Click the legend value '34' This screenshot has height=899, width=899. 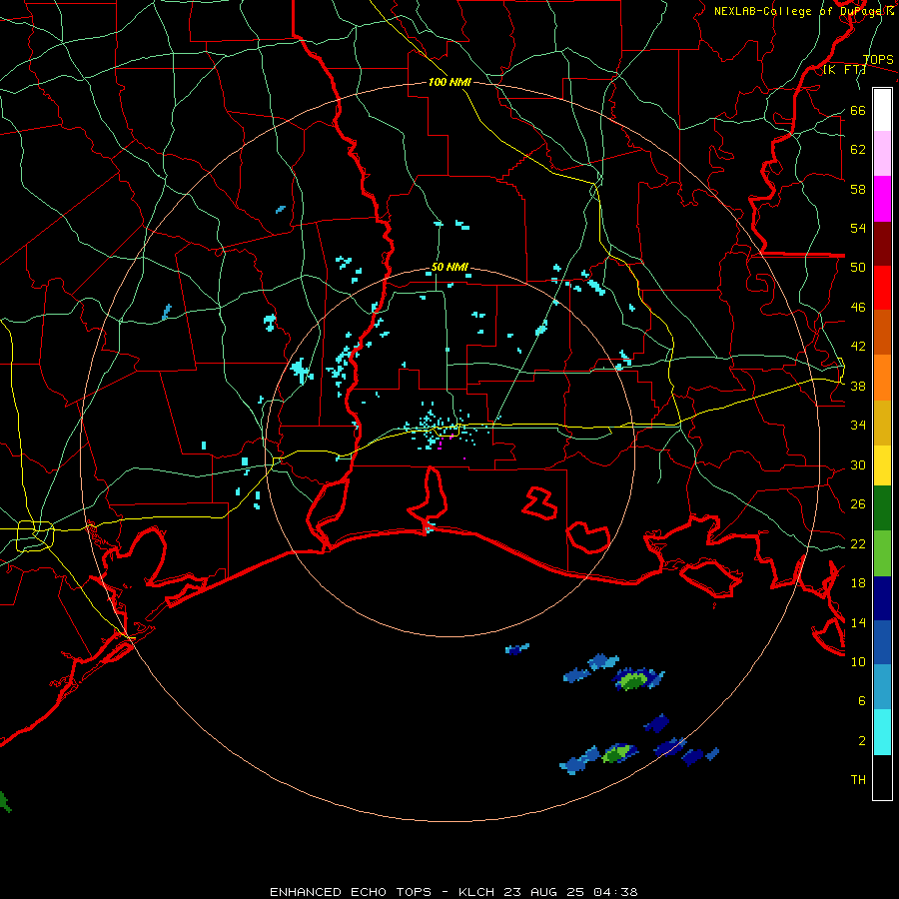[858, 426]
